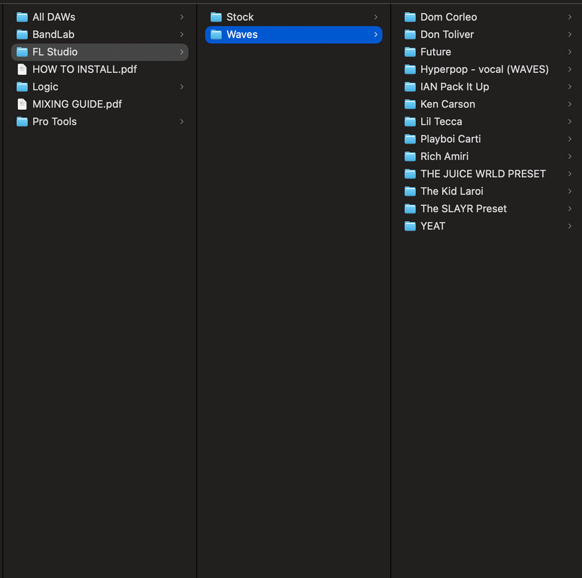Click the chevron next to Future

pyautogui.click(x=570, y=52)
